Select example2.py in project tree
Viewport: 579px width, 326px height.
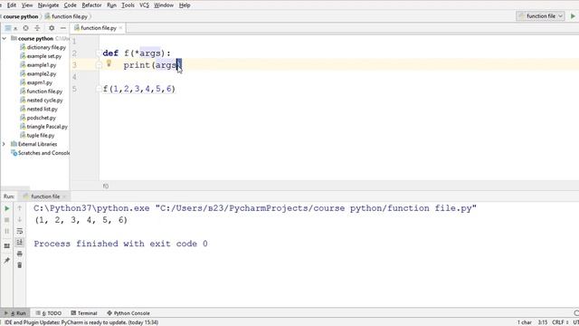[38, 74]
